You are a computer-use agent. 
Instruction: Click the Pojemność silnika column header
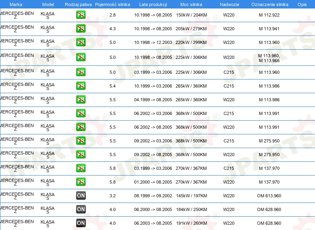[x=112, y=4]
